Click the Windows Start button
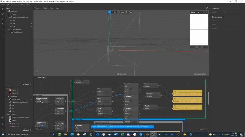The width and height of the screenshot is (245, 137). [x=3, y=134]
